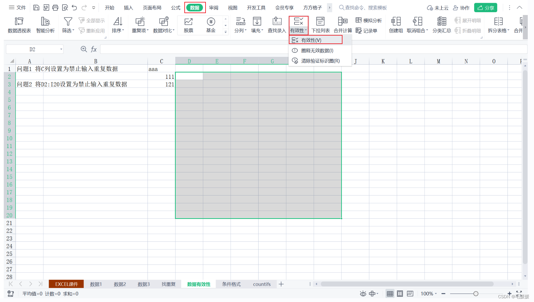Viewport: 534px width, 302px height.
Task: Click the 未上云 cloud status button
Action: pyautogui.click(x=438, y=7)
